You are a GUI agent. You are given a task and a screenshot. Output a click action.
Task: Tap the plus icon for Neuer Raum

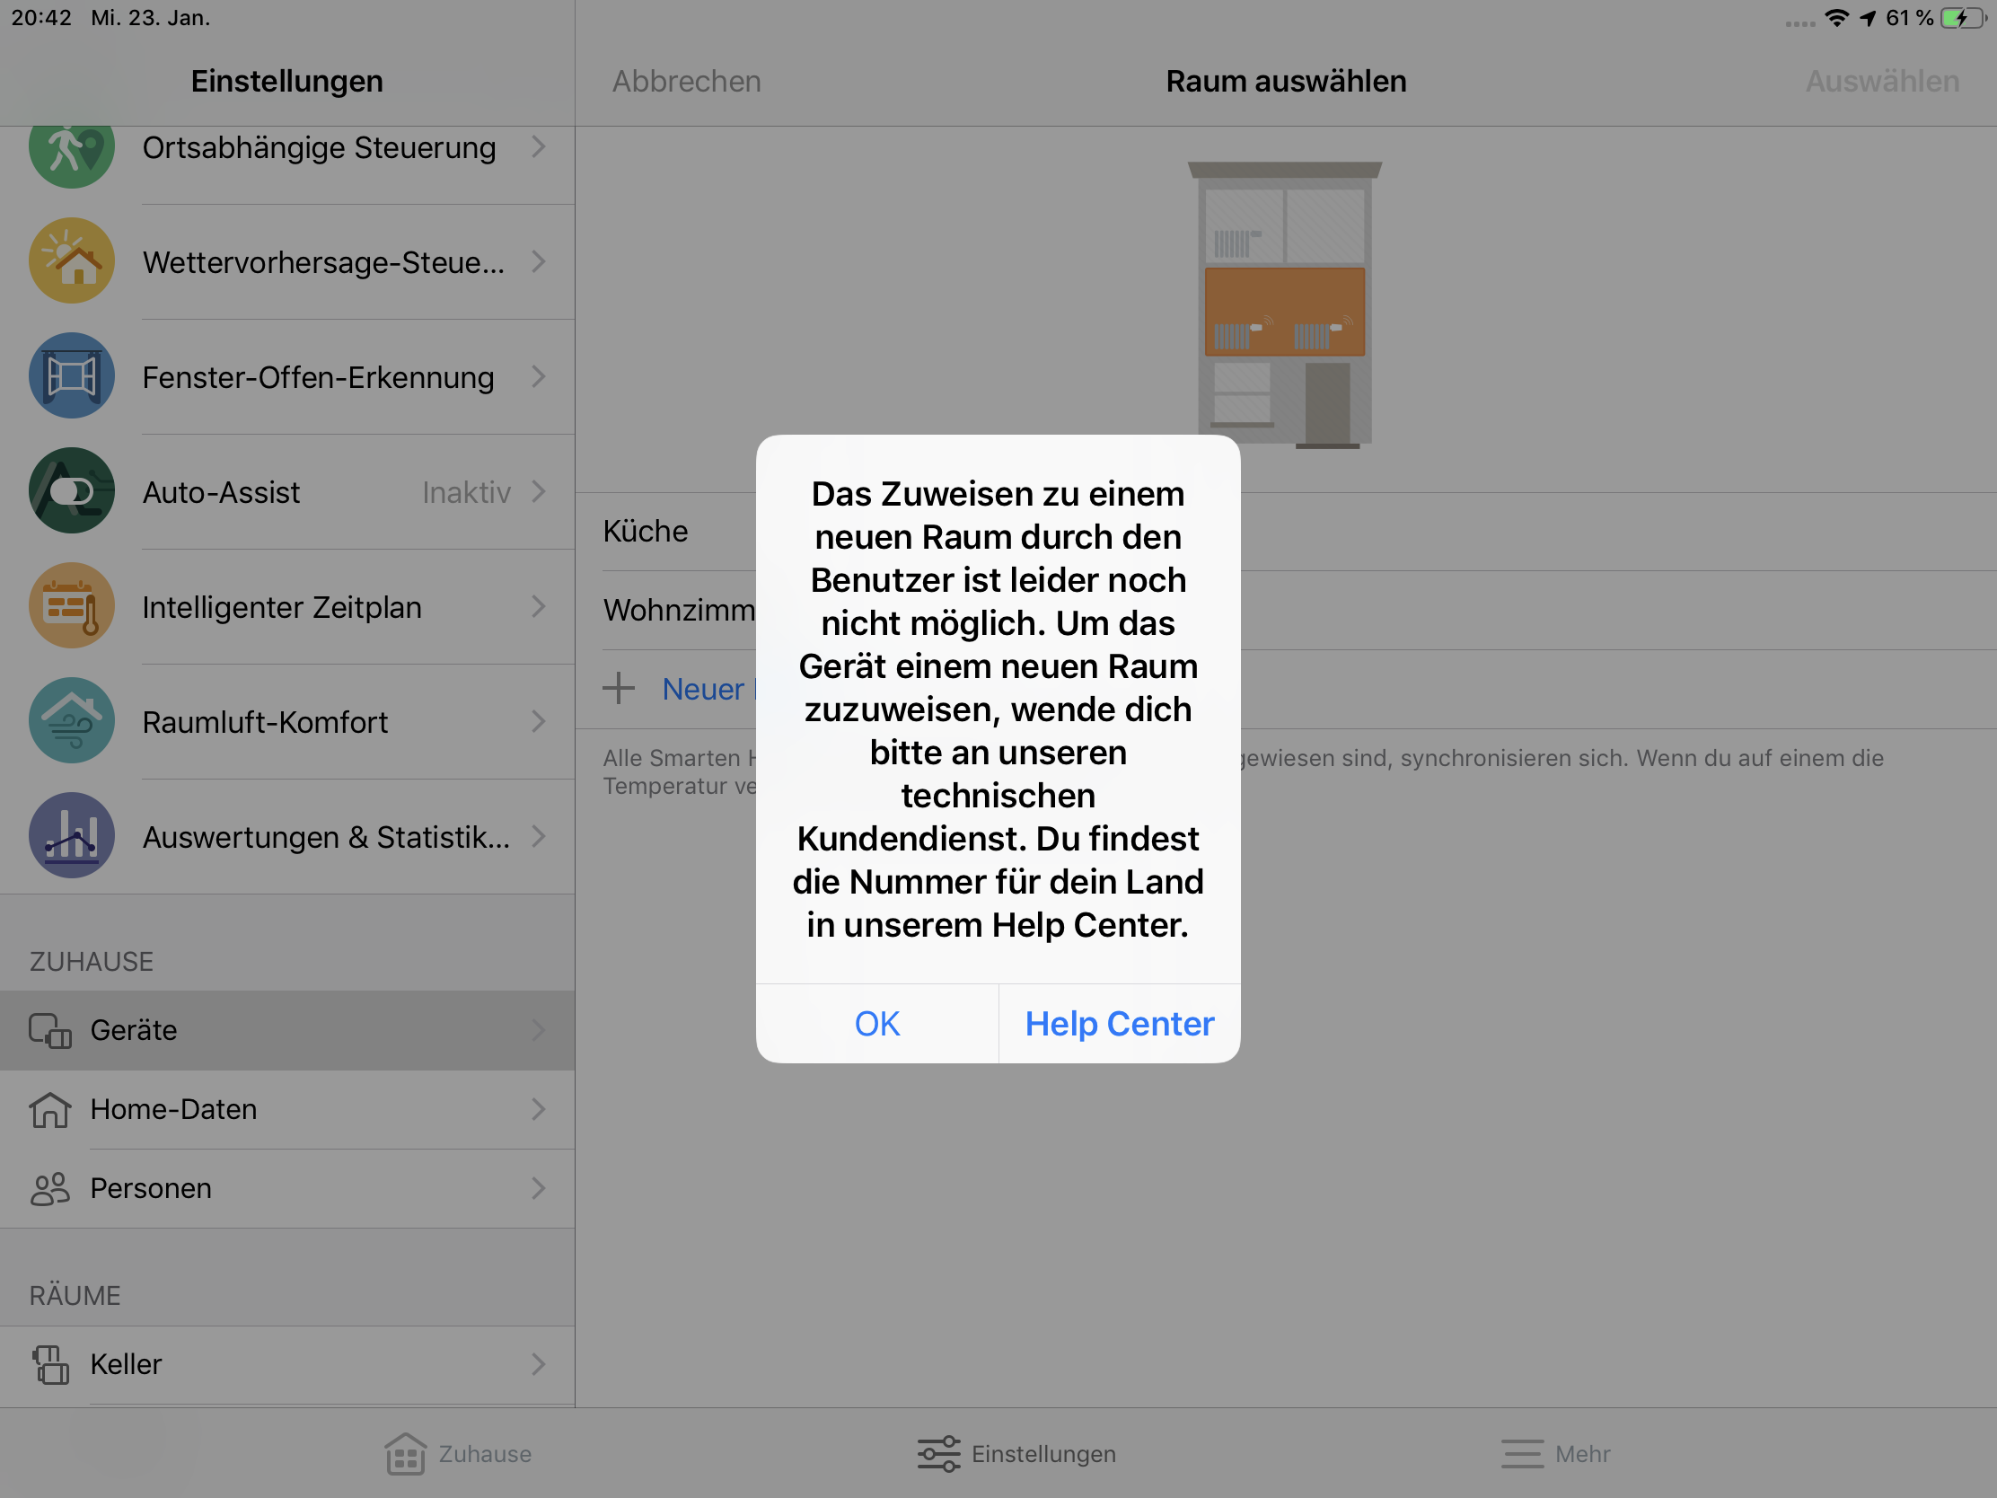(620, 688)
